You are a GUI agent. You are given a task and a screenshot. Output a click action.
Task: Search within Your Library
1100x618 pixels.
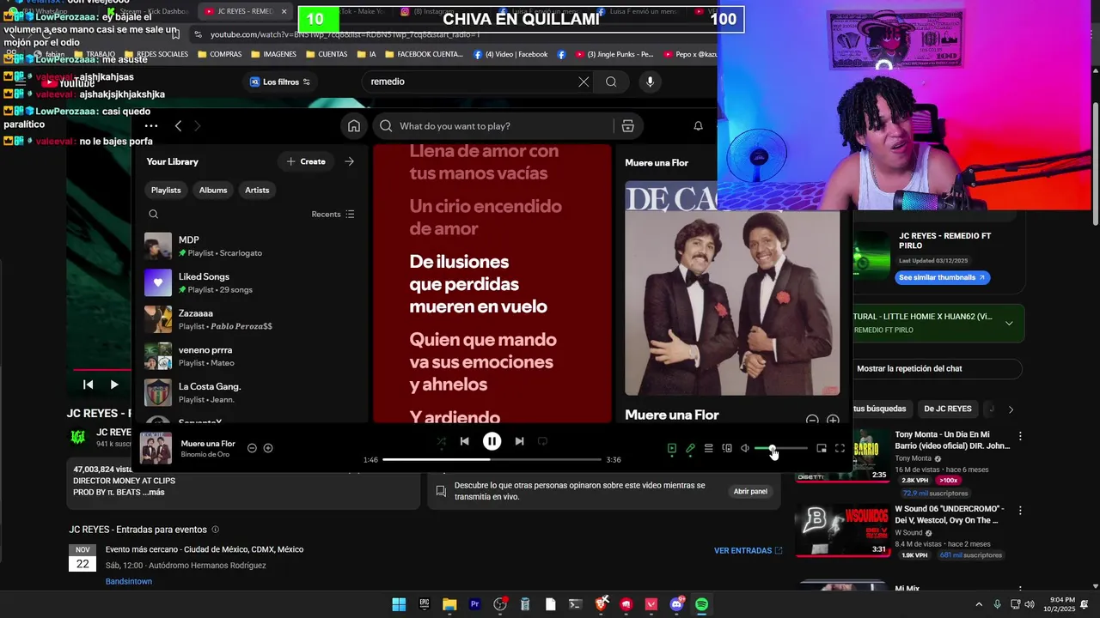pos(153,215)
